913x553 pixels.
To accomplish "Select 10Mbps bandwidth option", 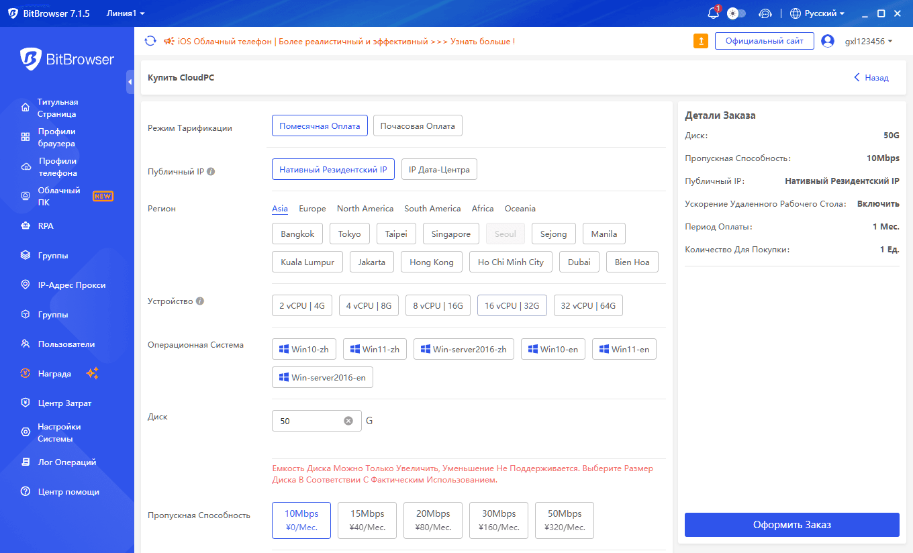I will (301, 520).
